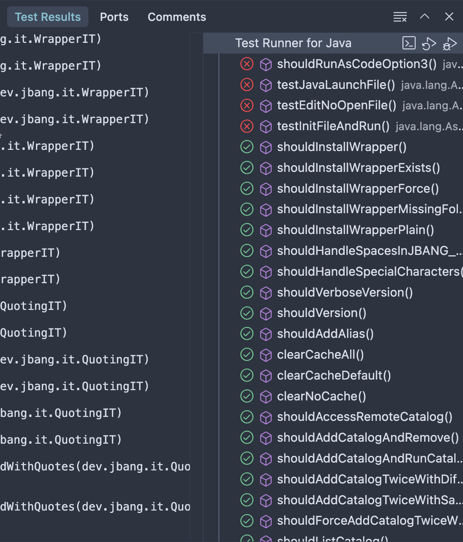463x542 pixels.
Task: Open the Comments tab
Action: point(176,17)
